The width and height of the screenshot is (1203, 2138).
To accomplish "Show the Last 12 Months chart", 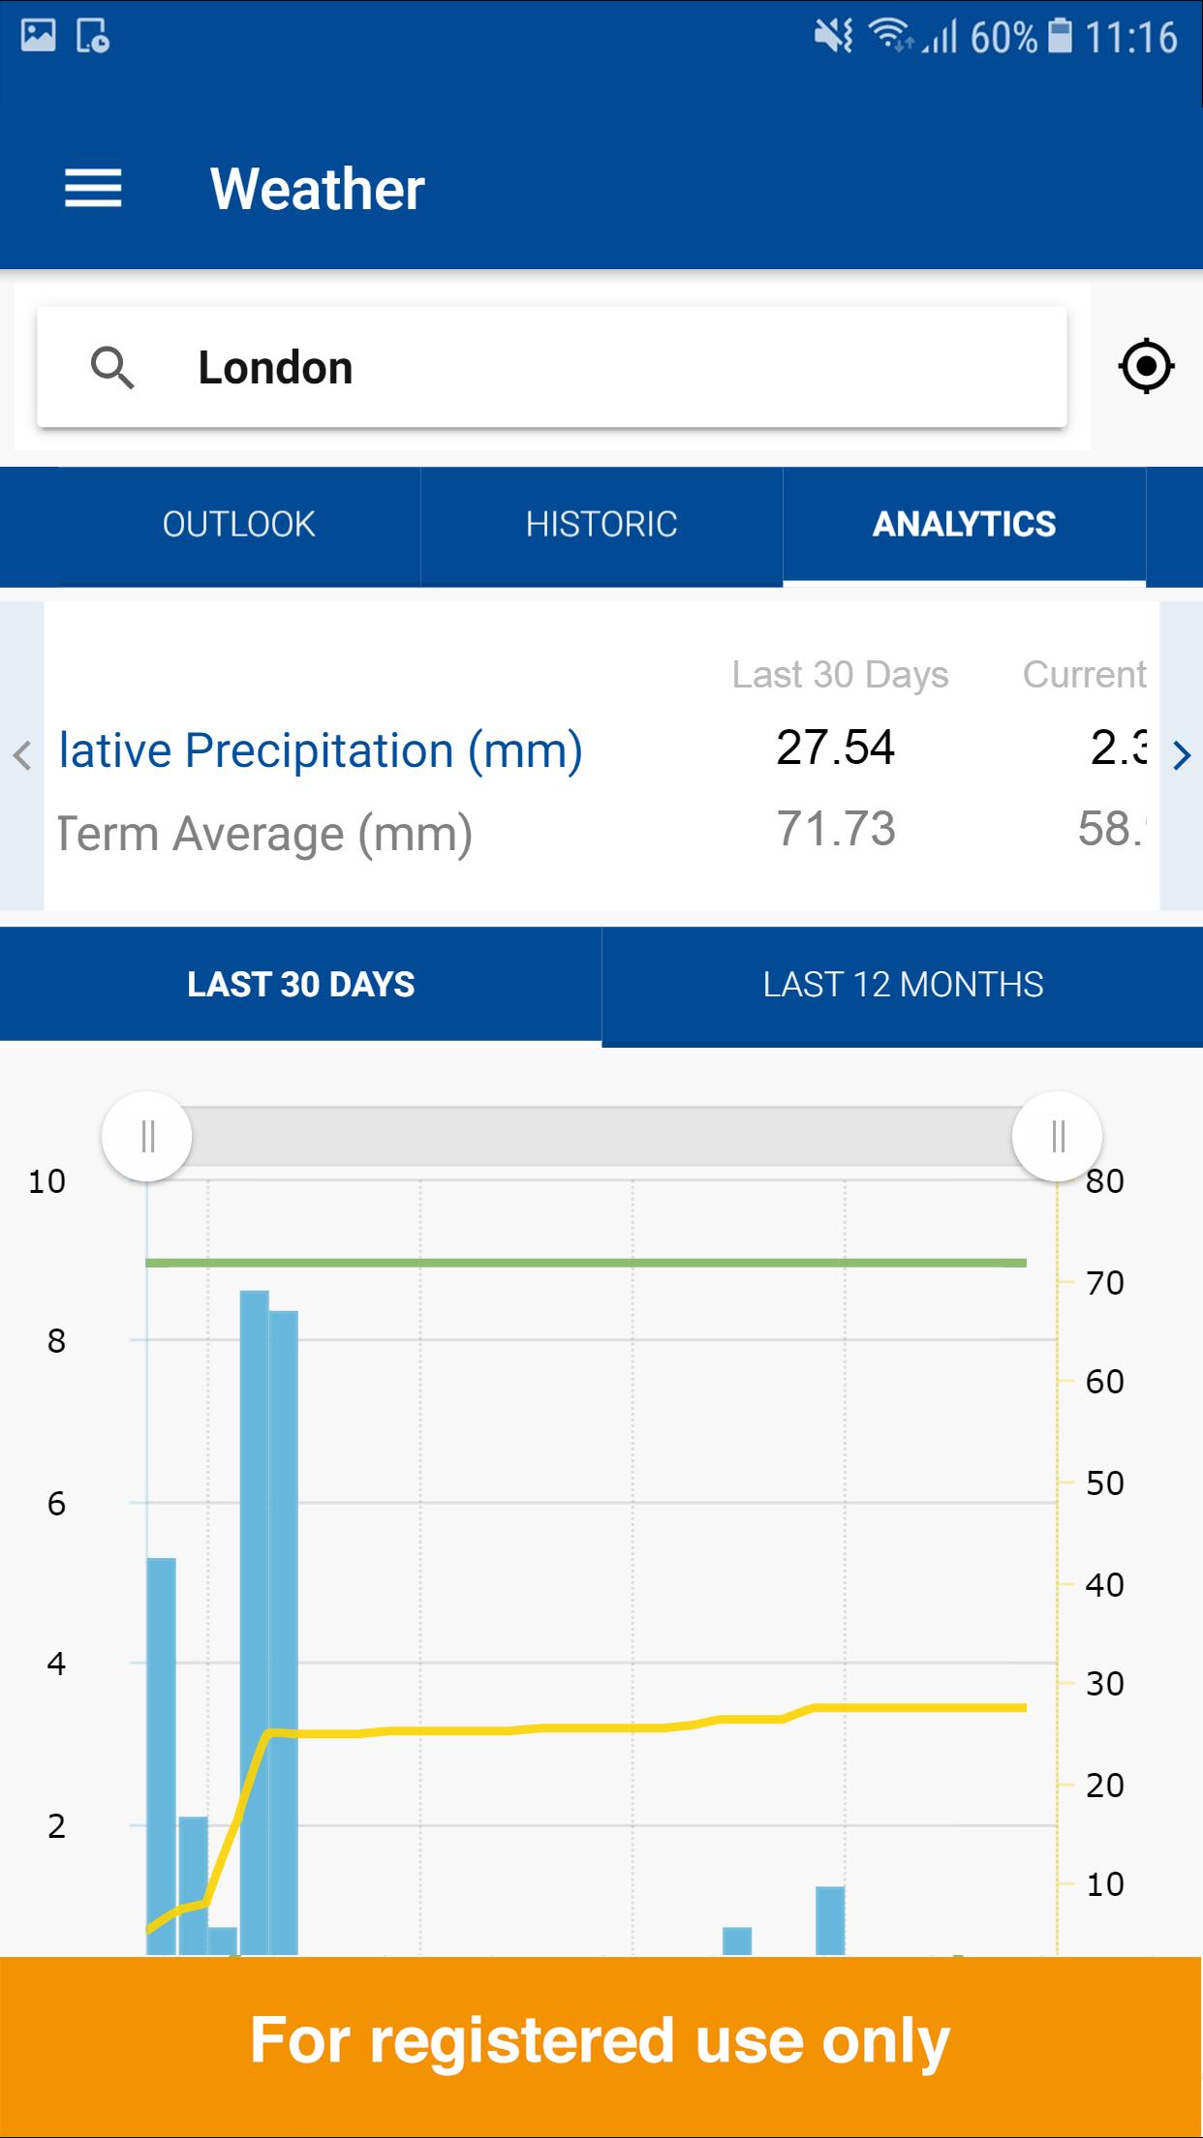I will coord(903,985).
